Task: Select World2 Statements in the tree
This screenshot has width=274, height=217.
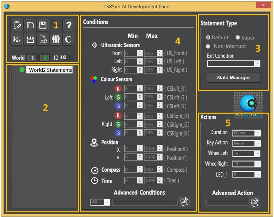Action: click(x=50, y=70)
